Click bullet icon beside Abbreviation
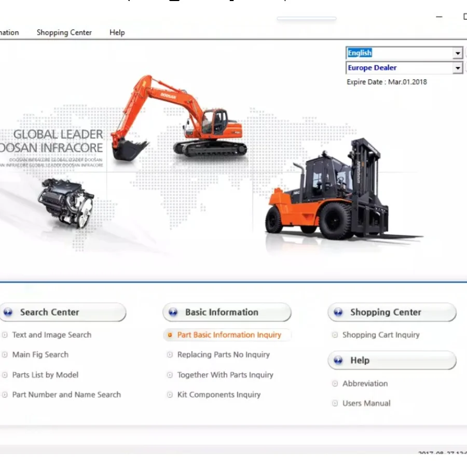The width and height of the screenshot is (467, 467). coord(335,383)
